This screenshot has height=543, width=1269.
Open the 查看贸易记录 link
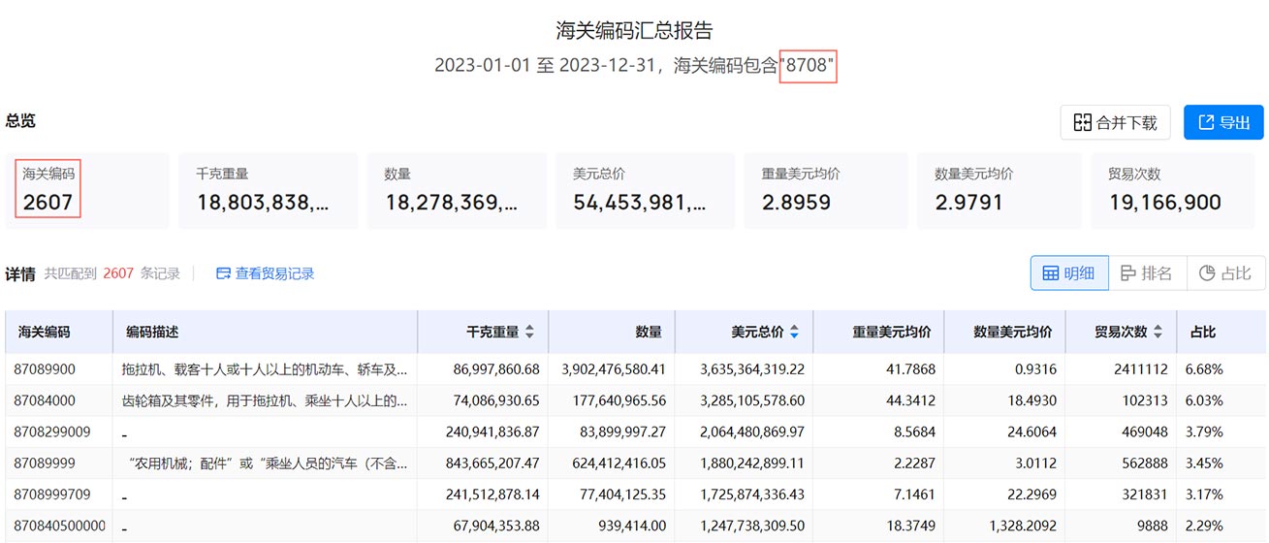[265, 273]
